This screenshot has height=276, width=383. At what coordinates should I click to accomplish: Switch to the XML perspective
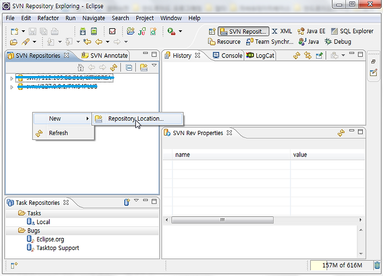[x=282, y=31]
